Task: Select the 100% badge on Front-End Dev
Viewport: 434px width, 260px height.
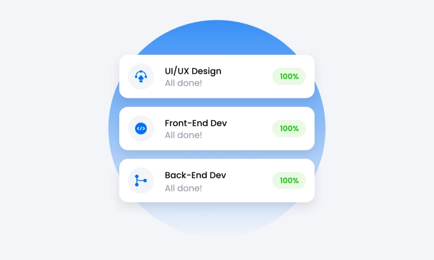Action: tap(289, 128)
